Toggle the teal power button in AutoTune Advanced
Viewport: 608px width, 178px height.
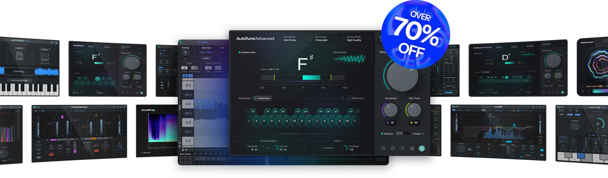click(x=422, y=149)
